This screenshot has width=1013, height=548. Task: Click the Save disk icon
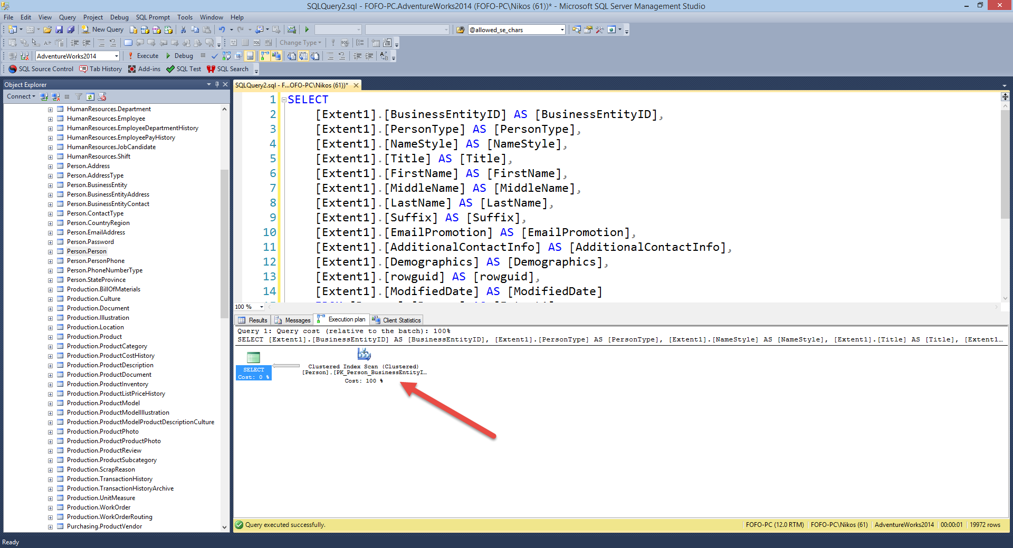coord(59,30)
